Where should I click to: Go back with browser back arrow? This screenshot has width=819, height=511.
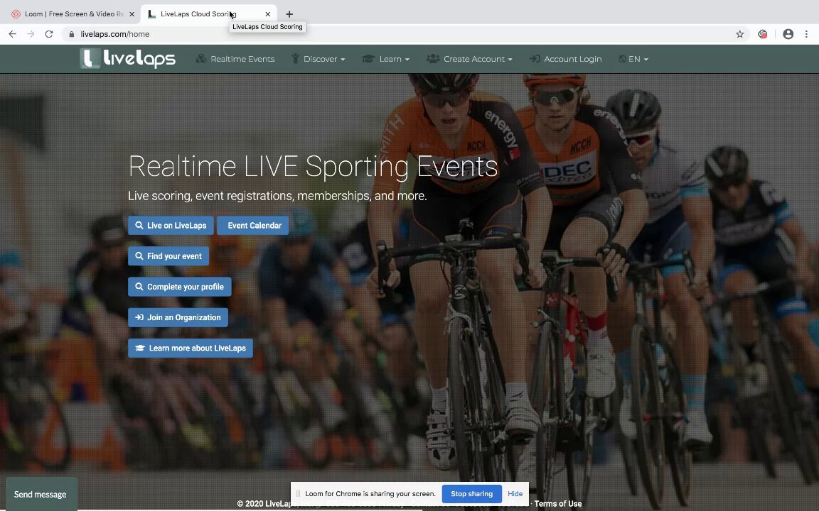tap(13, 34)
